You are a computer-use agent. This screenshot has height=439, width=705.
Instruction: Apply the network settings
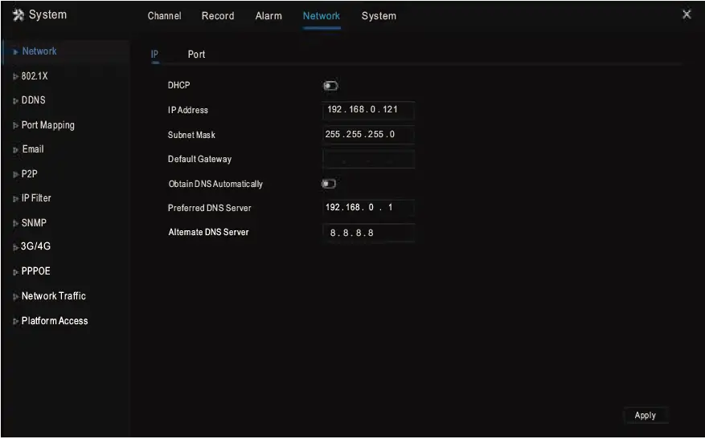point(646,416)
